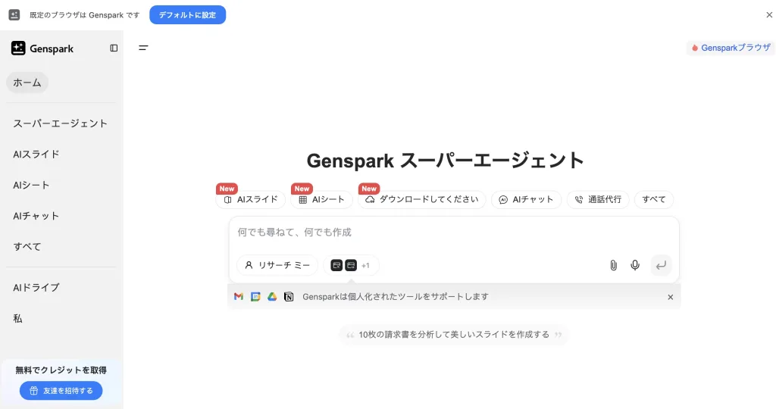Select AIシート in the sidebar
Screen dimensions: 776x409
point(31,185)
